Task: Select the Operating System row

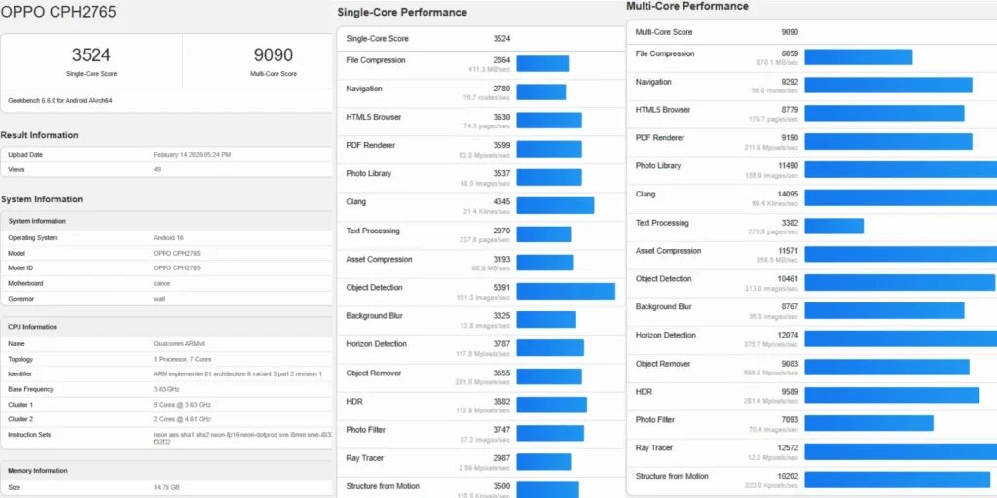Action: click(166, 237)
